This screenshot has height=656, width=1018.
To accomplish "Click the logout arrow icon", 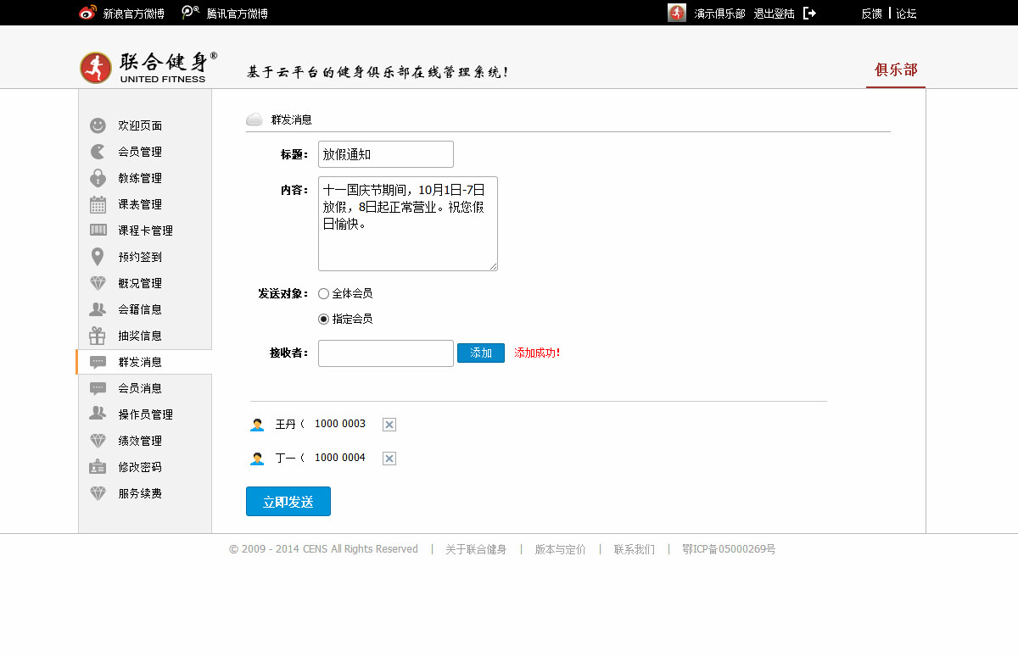I will (x=809, y=14).
